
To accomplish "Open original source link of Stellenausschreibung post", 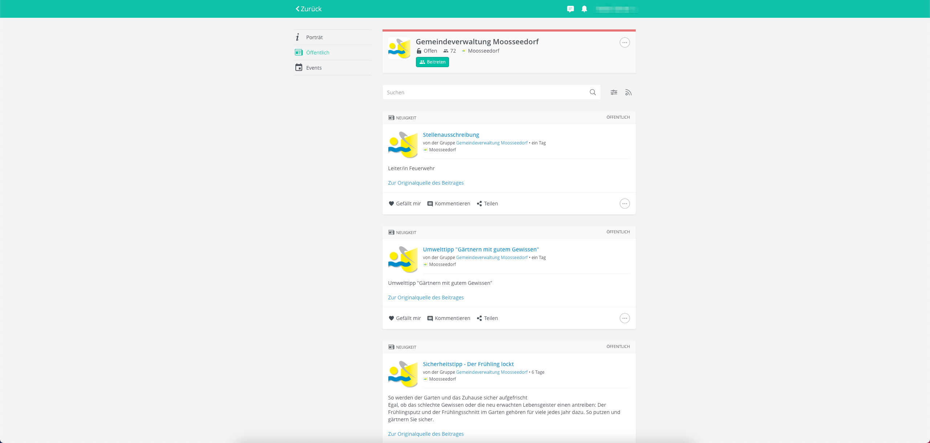I will 426,183.
